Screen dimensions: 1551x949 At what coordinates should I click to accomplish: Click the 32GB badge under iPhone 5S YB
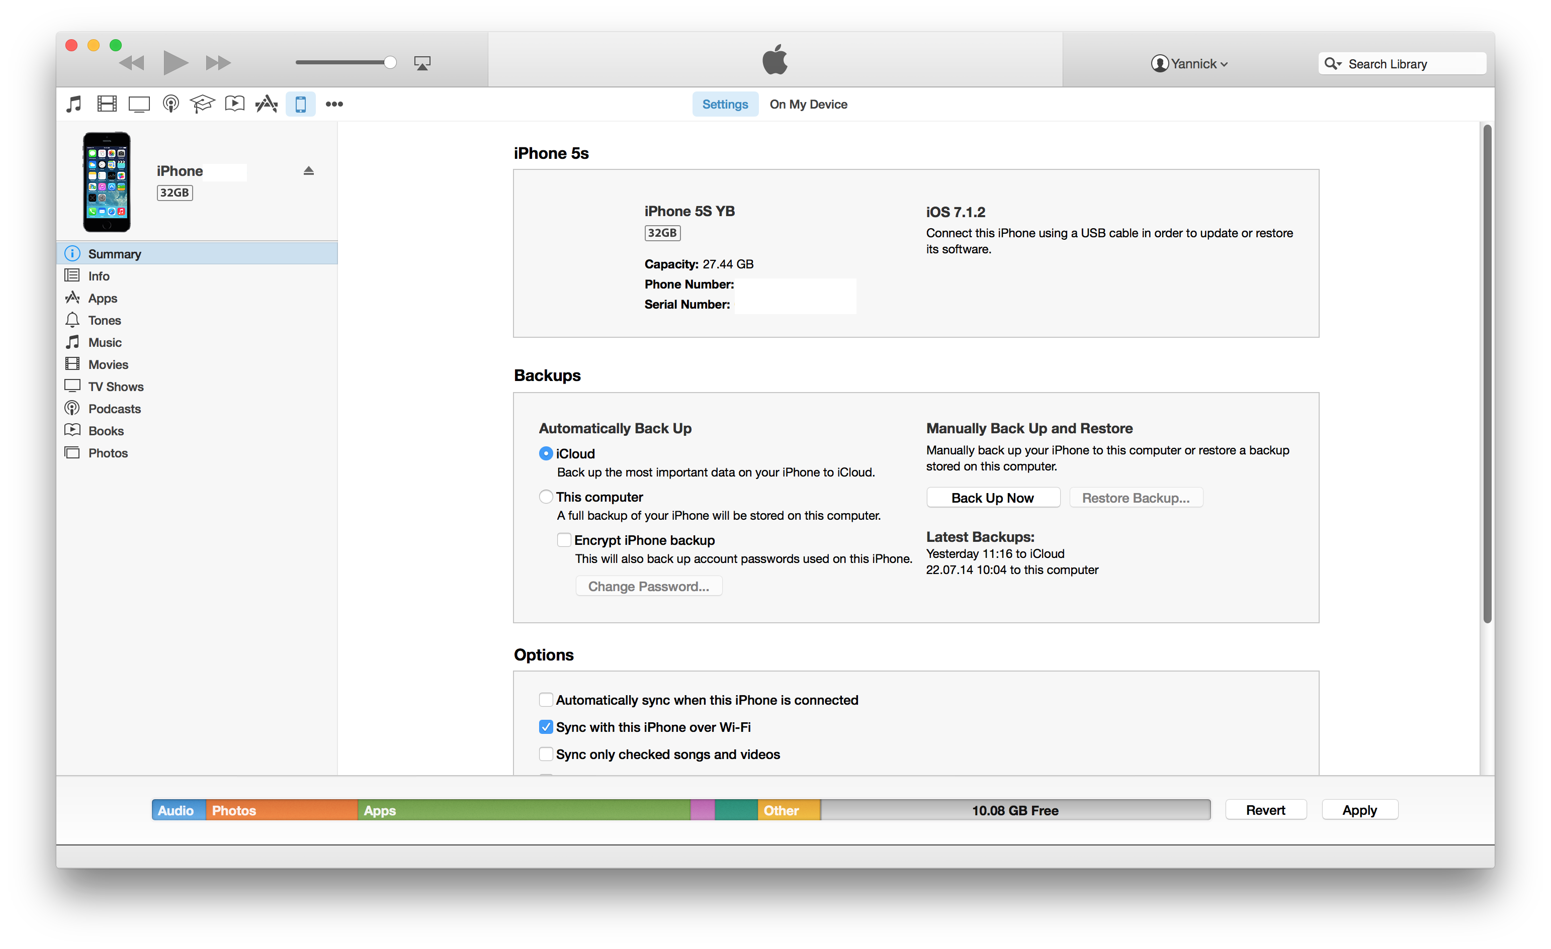[x=662, y=233]
